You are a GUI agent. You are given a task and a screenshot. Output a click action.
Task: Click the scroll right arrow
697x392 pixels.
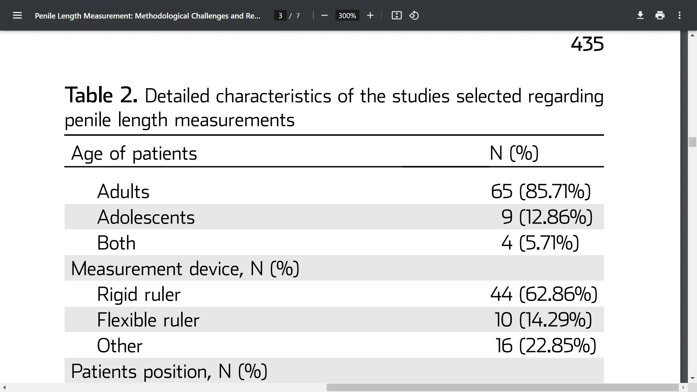(x=683, y=387)
